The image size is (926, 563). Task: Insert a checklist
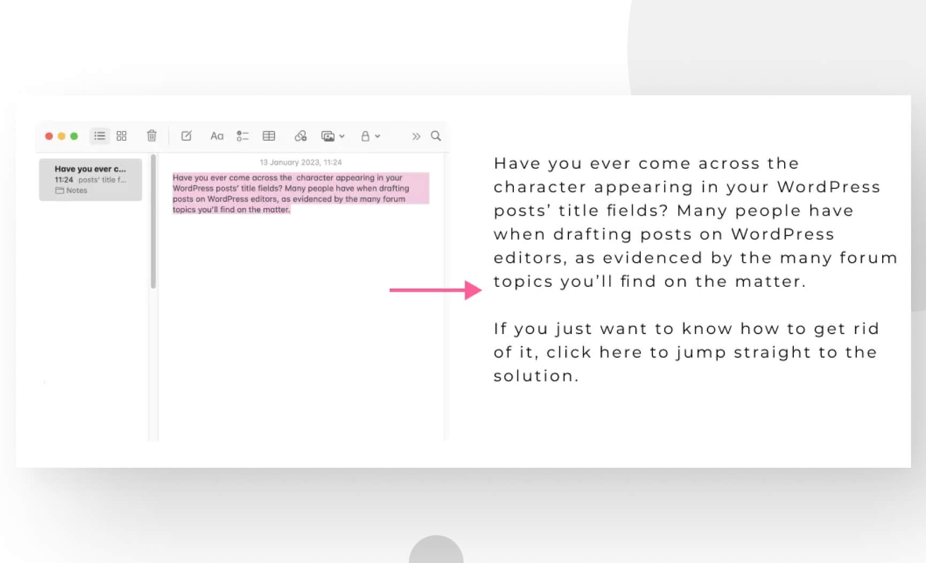[242, 136]
